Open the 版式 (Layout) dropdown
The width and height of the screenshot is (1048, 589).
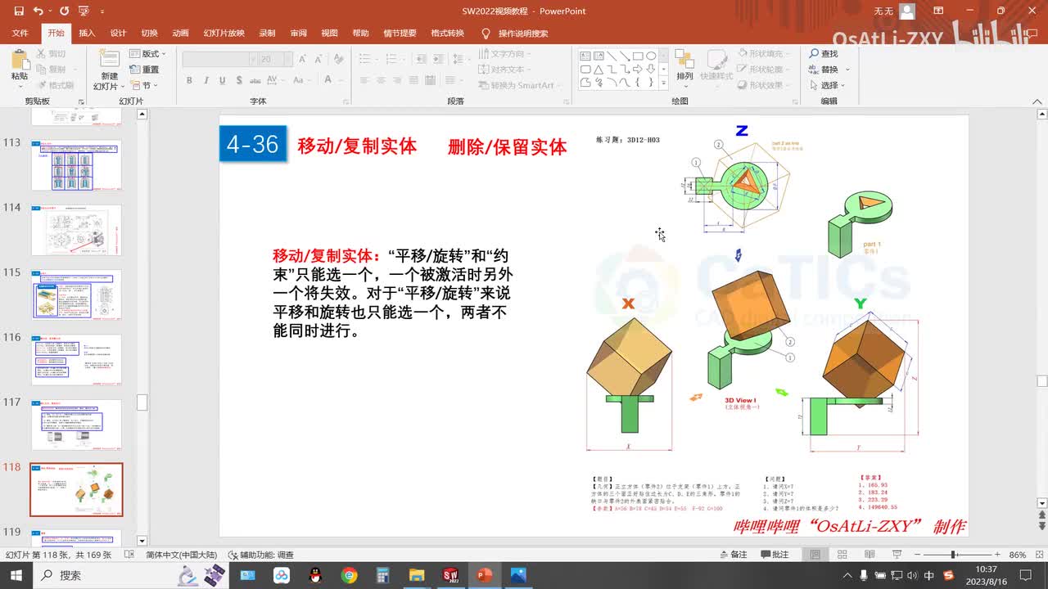point(147,53)
